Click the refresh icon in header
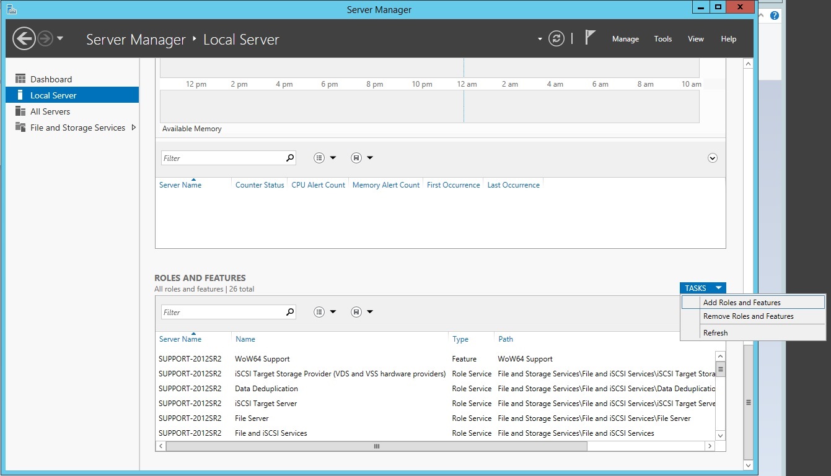 pyautogui.click(x=556, y=39)
